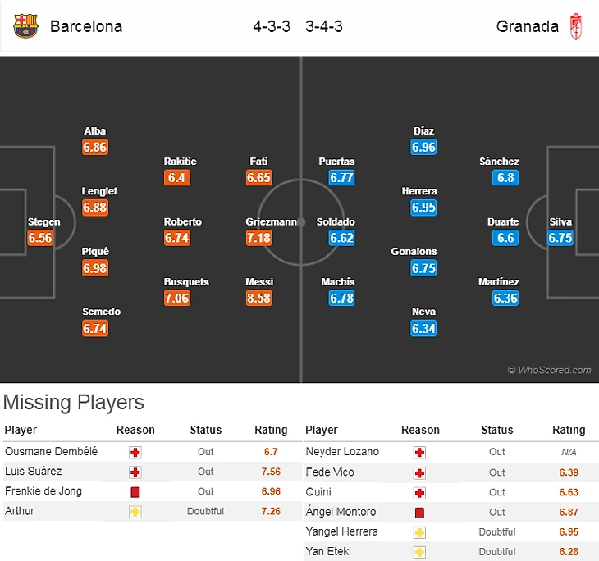Click Frenkie de Jong's red card icon
The width and height of the screenshot is (599, 561).
point(135,492)
